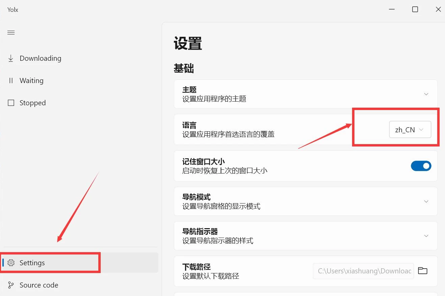Expand the 导航模式 navigation mode setting
The width and height of the screenshot is (445, 296).
tap(426, 201)
